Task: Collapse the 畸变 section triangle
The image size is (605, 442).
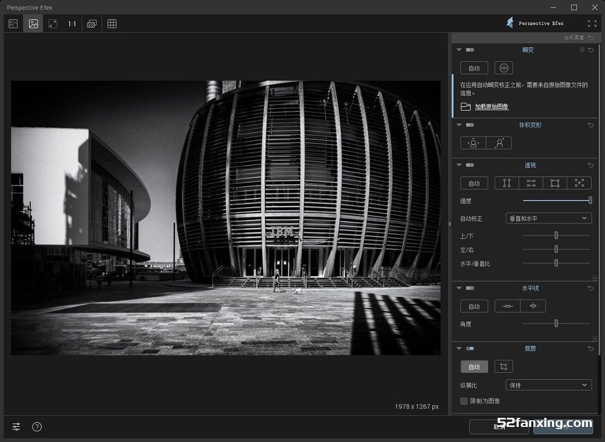Action: [459, 50]
